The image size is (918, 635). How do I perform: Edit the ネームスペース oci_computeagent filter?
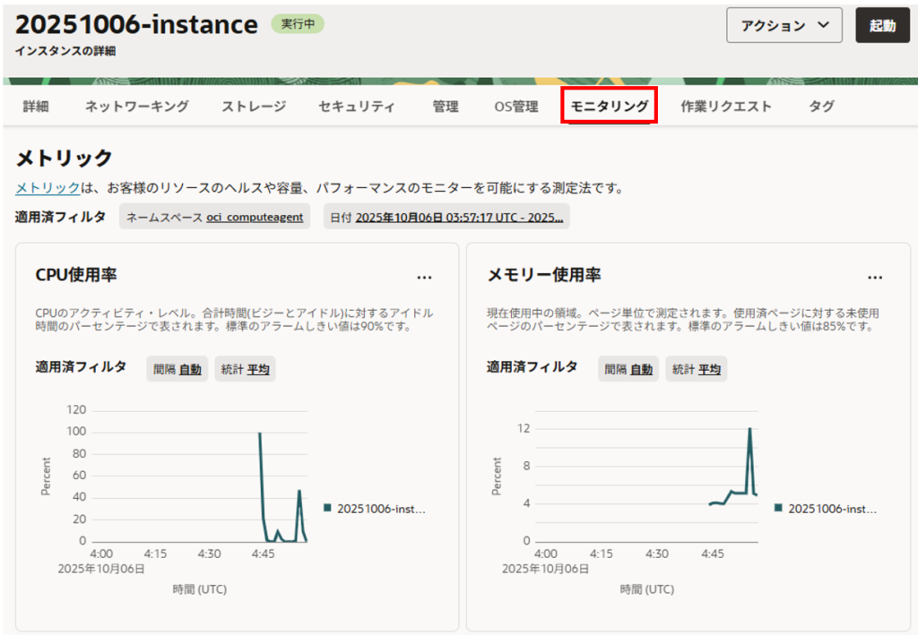(x=214, y=218)
